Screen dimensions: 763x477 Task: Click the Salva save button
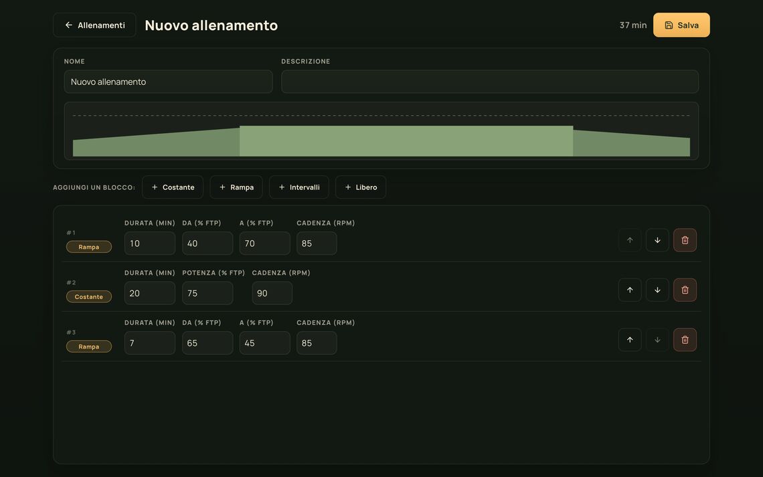(x=681, y=25)
